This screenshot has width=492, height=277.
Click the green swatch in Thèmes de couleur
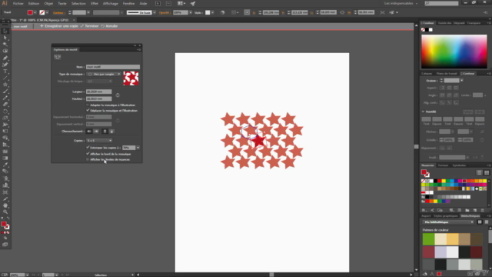pyautogui.click(x=428, y=239)
